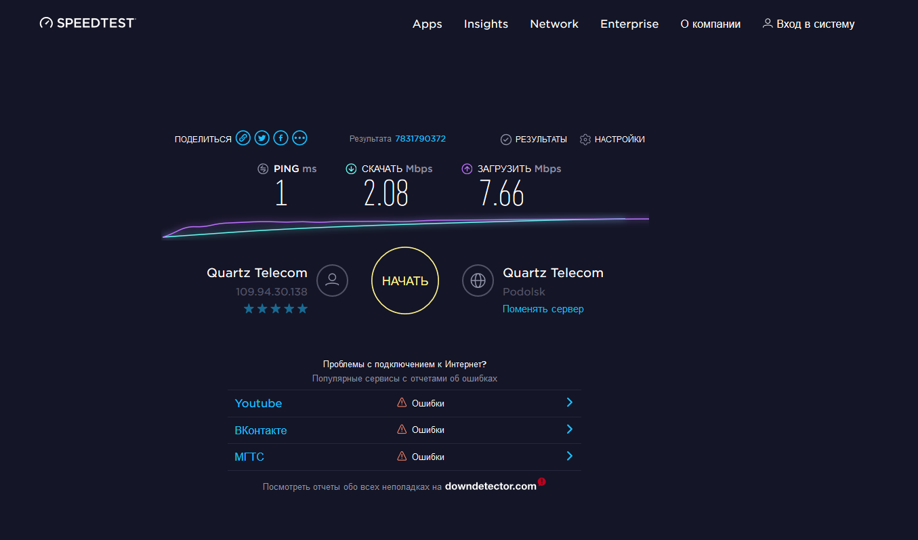Expand МГТС errors row chevron
This screenshot has width=918, height=540.
[569, 456]
